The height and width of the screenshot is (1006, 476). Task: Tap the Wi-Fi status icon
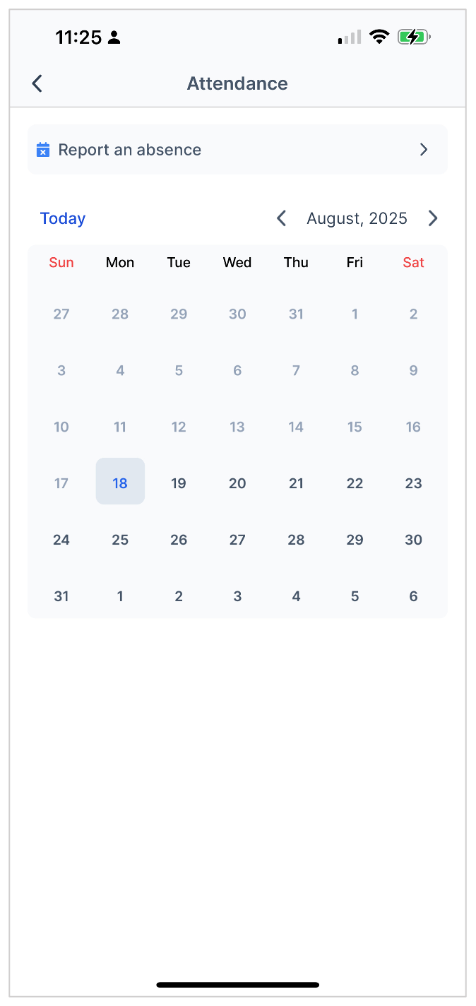pos(380,37)
